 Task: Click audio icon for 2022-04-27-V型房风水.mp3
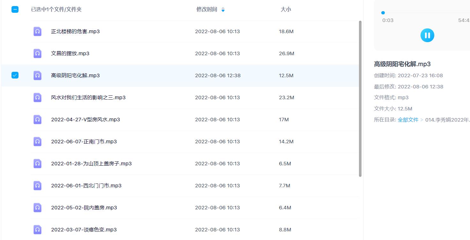(x=37, y=120)
